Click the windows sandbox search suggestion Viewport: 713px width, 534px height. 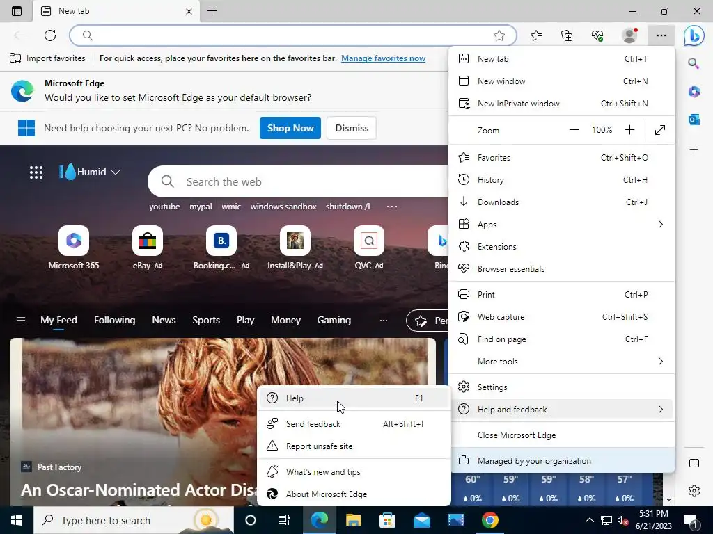tap(283, 206)
